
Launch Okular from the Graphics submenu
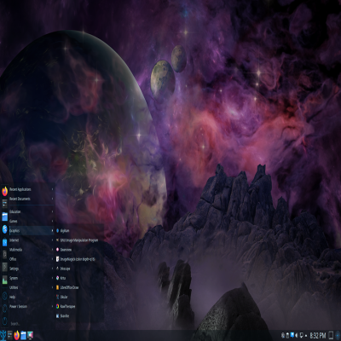coord(79,297)
